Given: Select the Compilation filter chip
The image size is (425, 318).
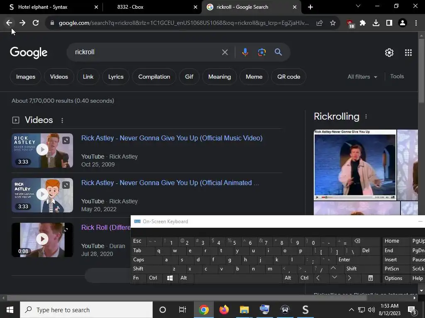Looking at the screenshot, I should click(x=154, y=77).
